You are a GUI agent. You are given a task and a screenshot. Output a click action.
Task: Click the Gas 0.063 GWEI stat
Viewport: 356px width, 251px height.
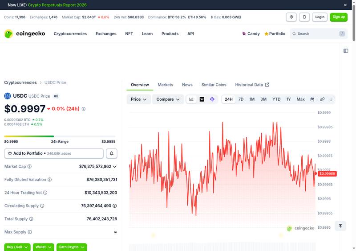(226, 17)
